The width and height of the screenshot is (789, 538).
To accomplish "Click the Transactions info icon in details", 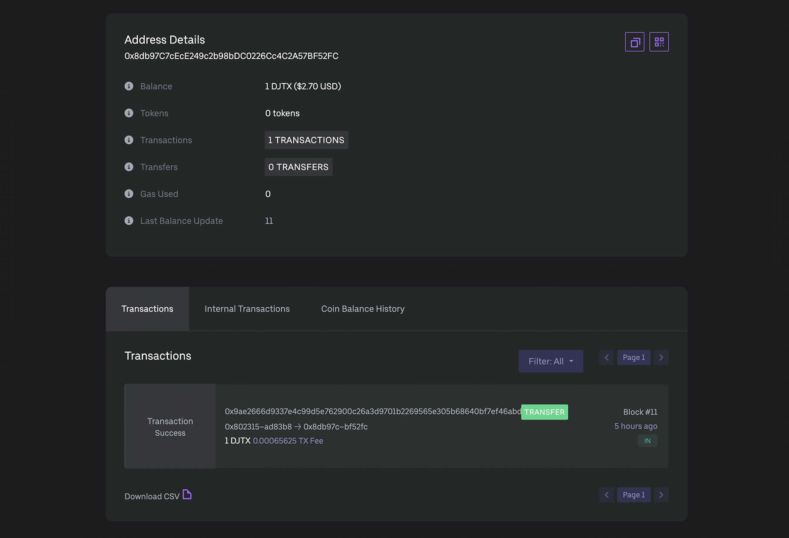I will (129, 140).
